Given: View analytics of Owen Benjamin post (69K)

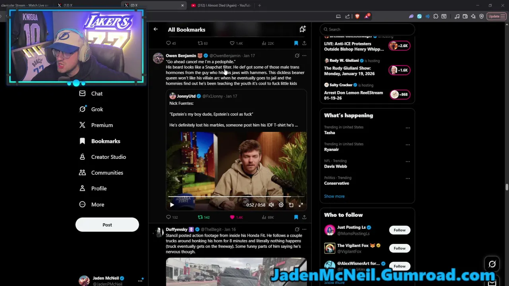Looking at the screenshot, I should (268, 217).
